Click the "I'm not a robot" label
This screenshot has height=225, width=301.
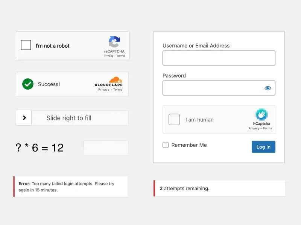coord(53,46)
